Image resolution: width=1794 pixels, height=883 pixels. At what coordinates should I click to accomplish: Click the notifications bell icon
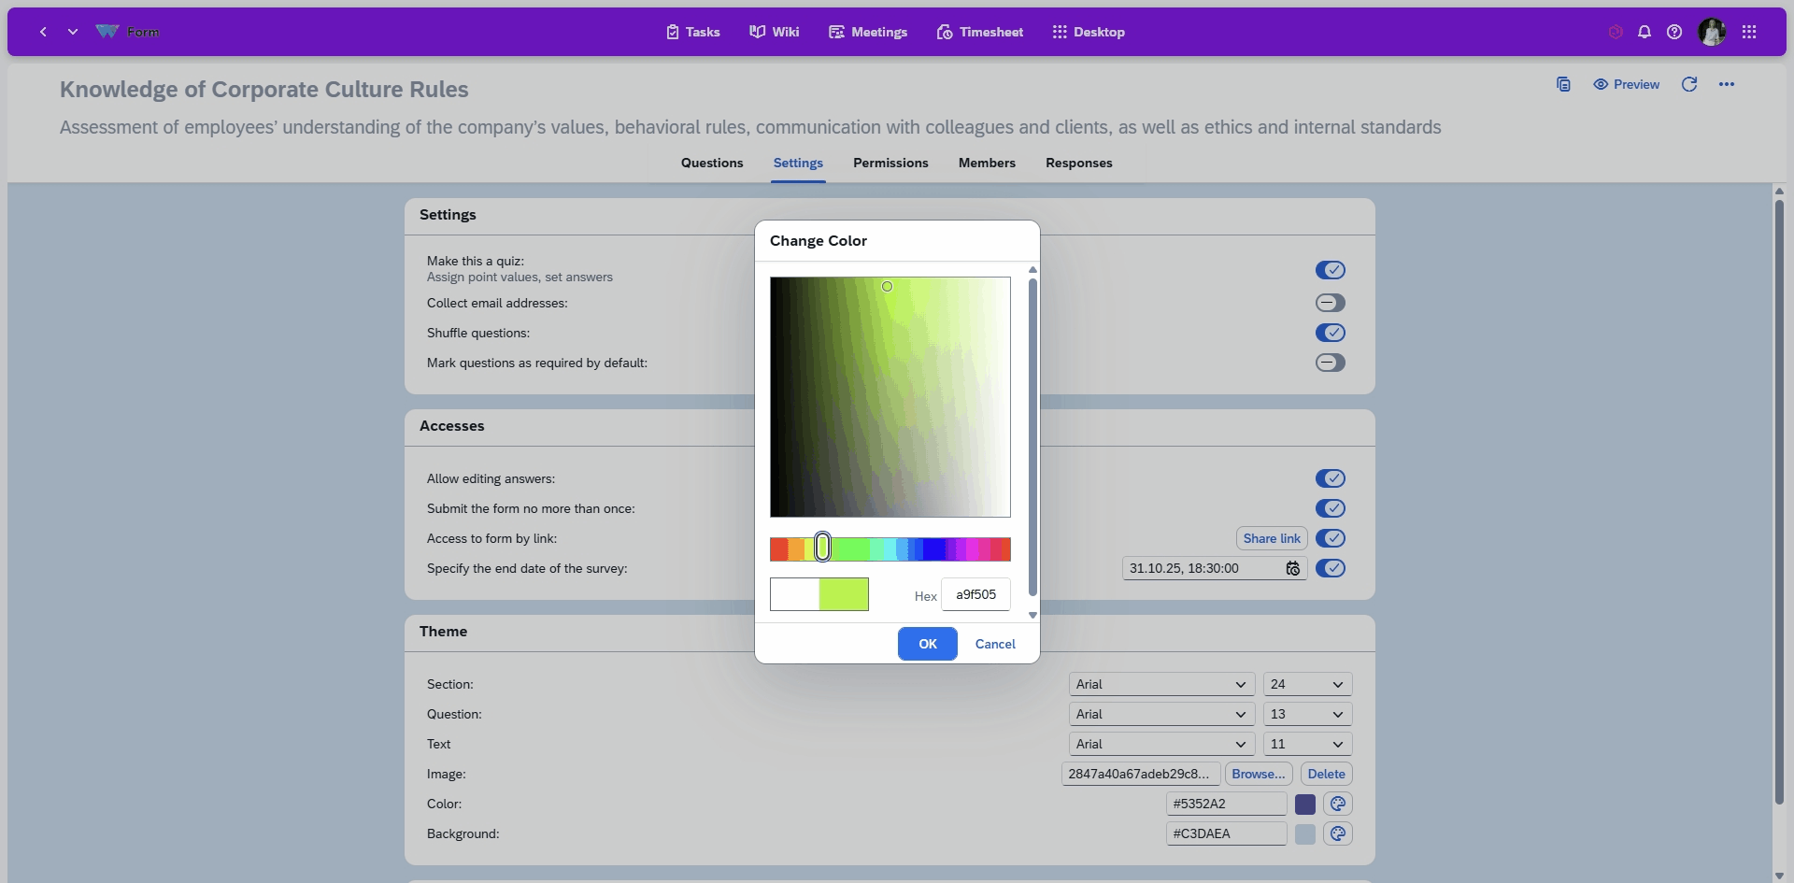tap(1644, 32)
